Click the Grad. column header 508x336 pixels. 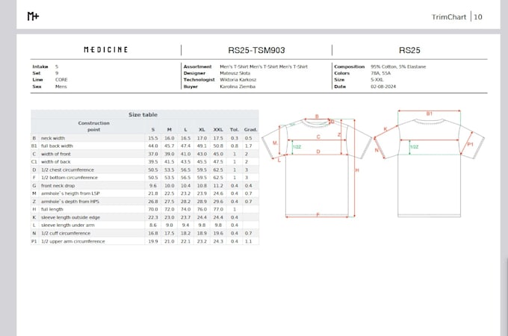tap(250, 129)
